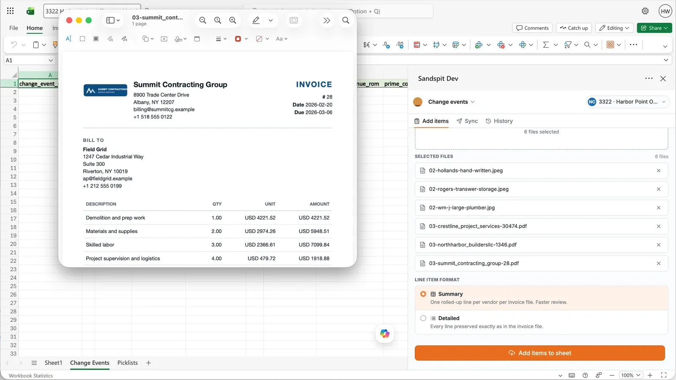Remove 02-wm-j-large-plumber.jpg from list
This screenshot has height=380, width=676.
point(659,208)
